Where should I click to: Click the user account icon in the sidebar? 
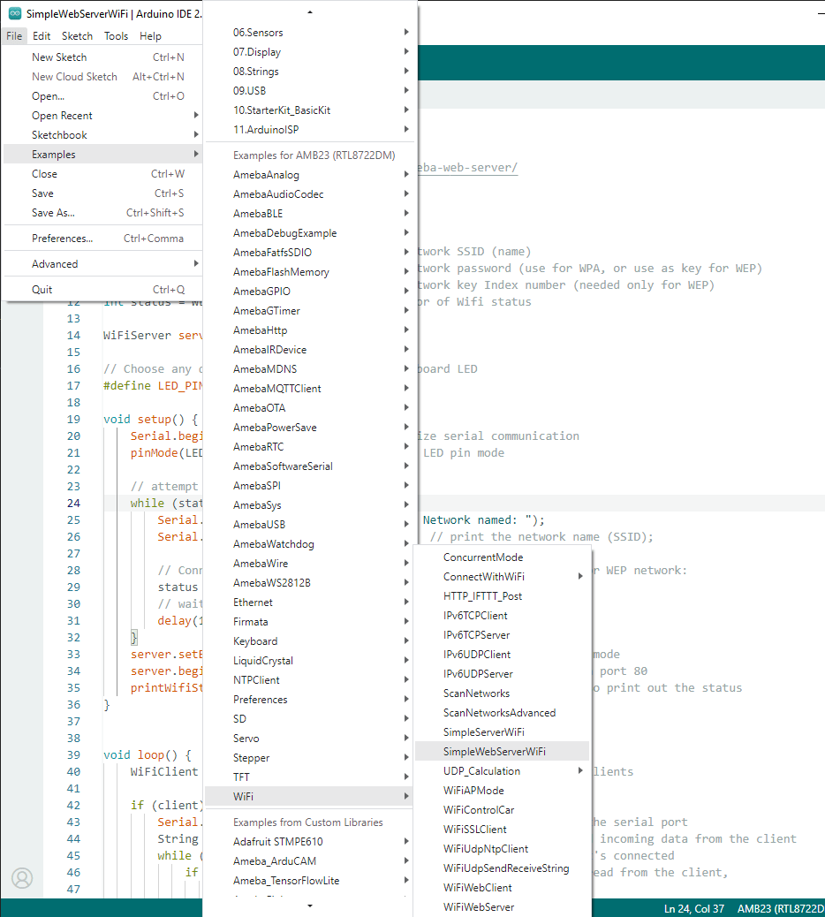[22, 877]
